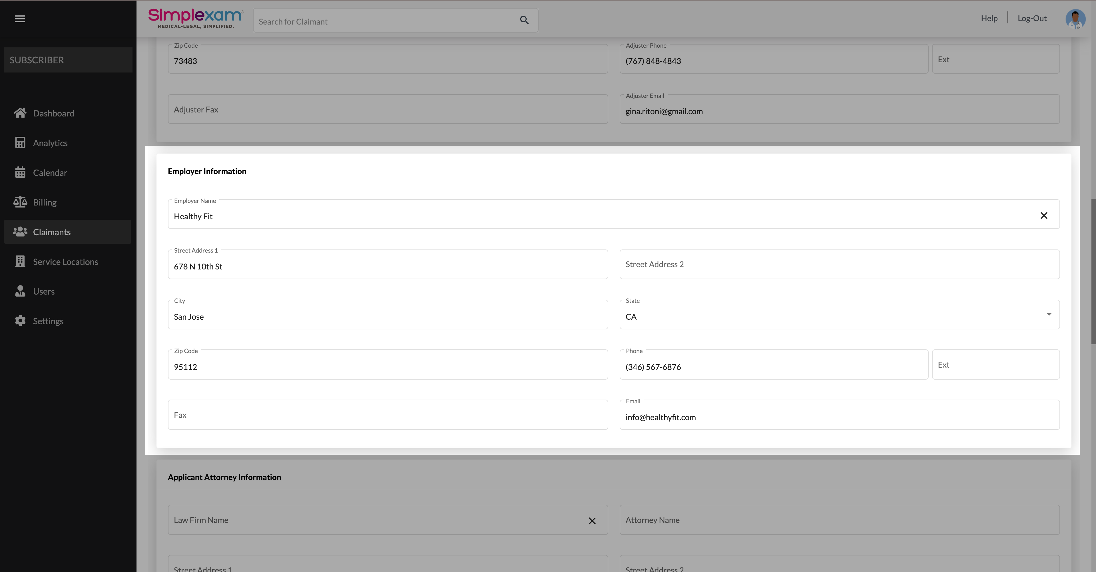Screen dimensions: 1096x572
Task: Expand the State dropdown arrow
Action: (x=1049, y=314)
